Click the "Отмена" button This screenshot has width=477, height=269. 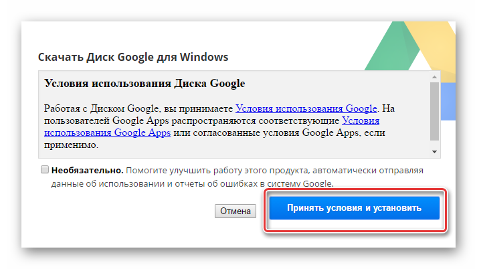pyautogui.click(x=235, y=211)
